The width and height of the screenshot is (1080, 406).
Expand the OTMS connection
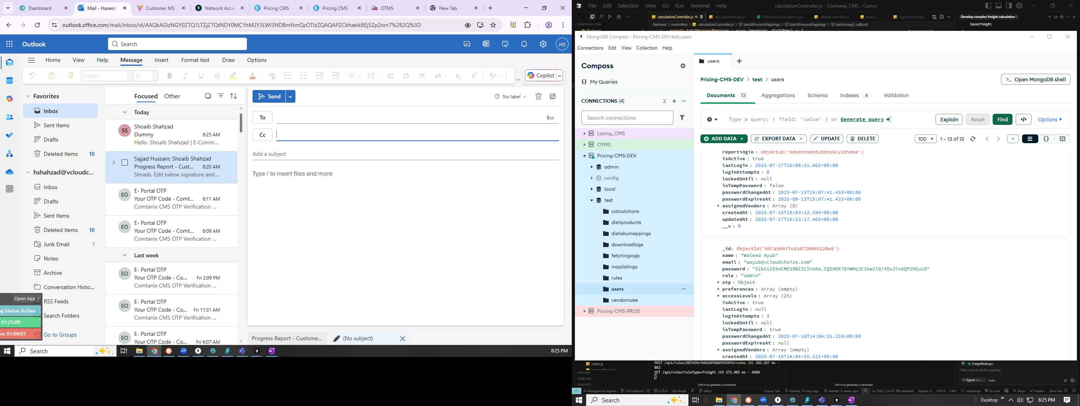(x=584, y=144)
